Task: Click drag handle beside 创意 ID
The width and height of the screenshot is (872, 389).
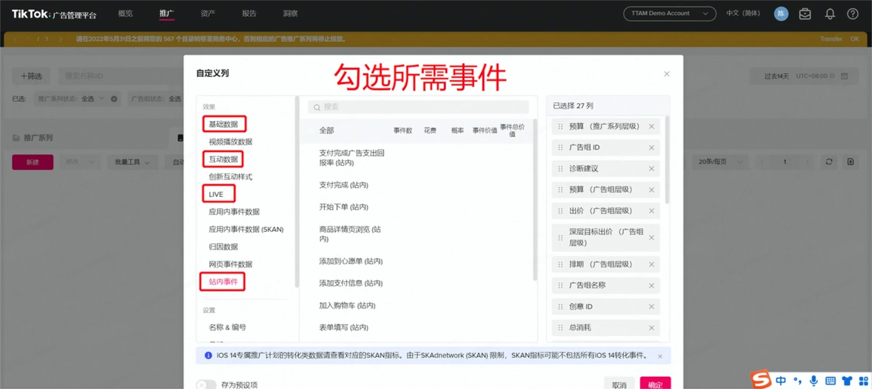Action: click(x=560, y=307)
